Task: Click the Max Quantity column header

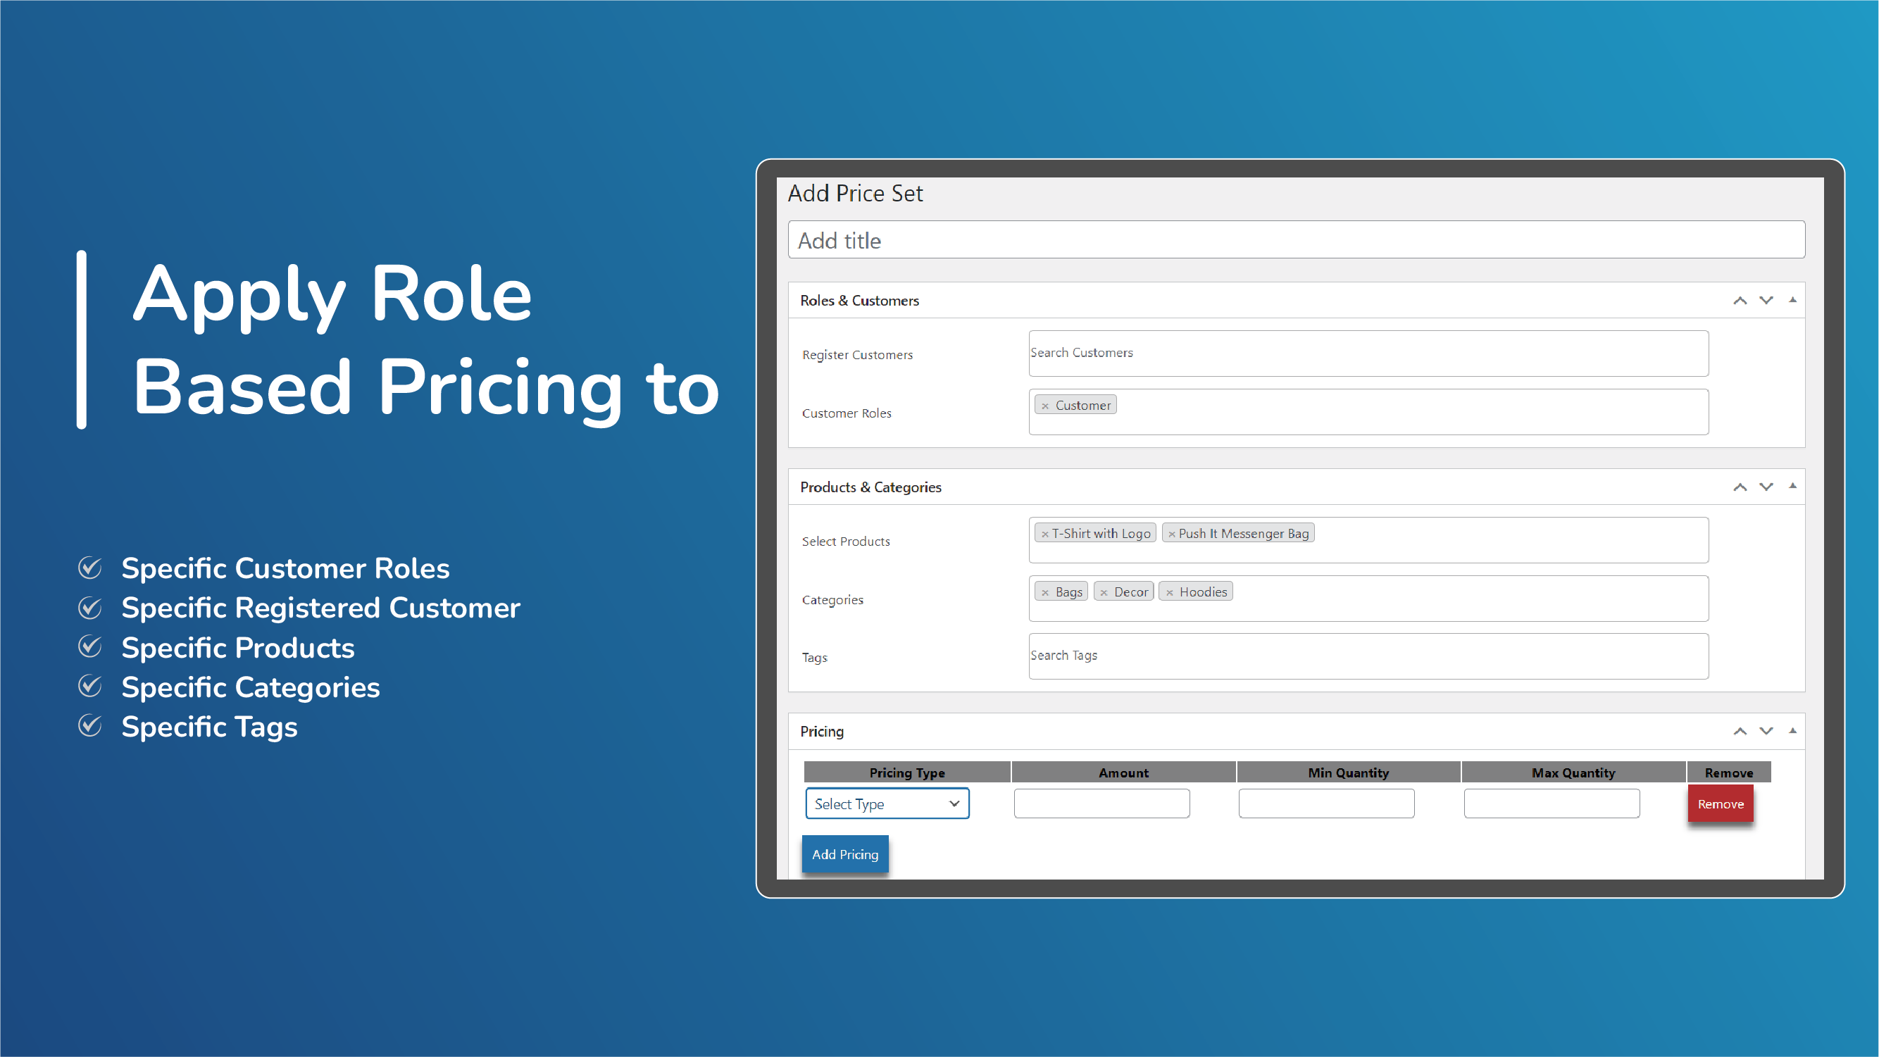Action: pyautogui.click(x=1573, y=772)
